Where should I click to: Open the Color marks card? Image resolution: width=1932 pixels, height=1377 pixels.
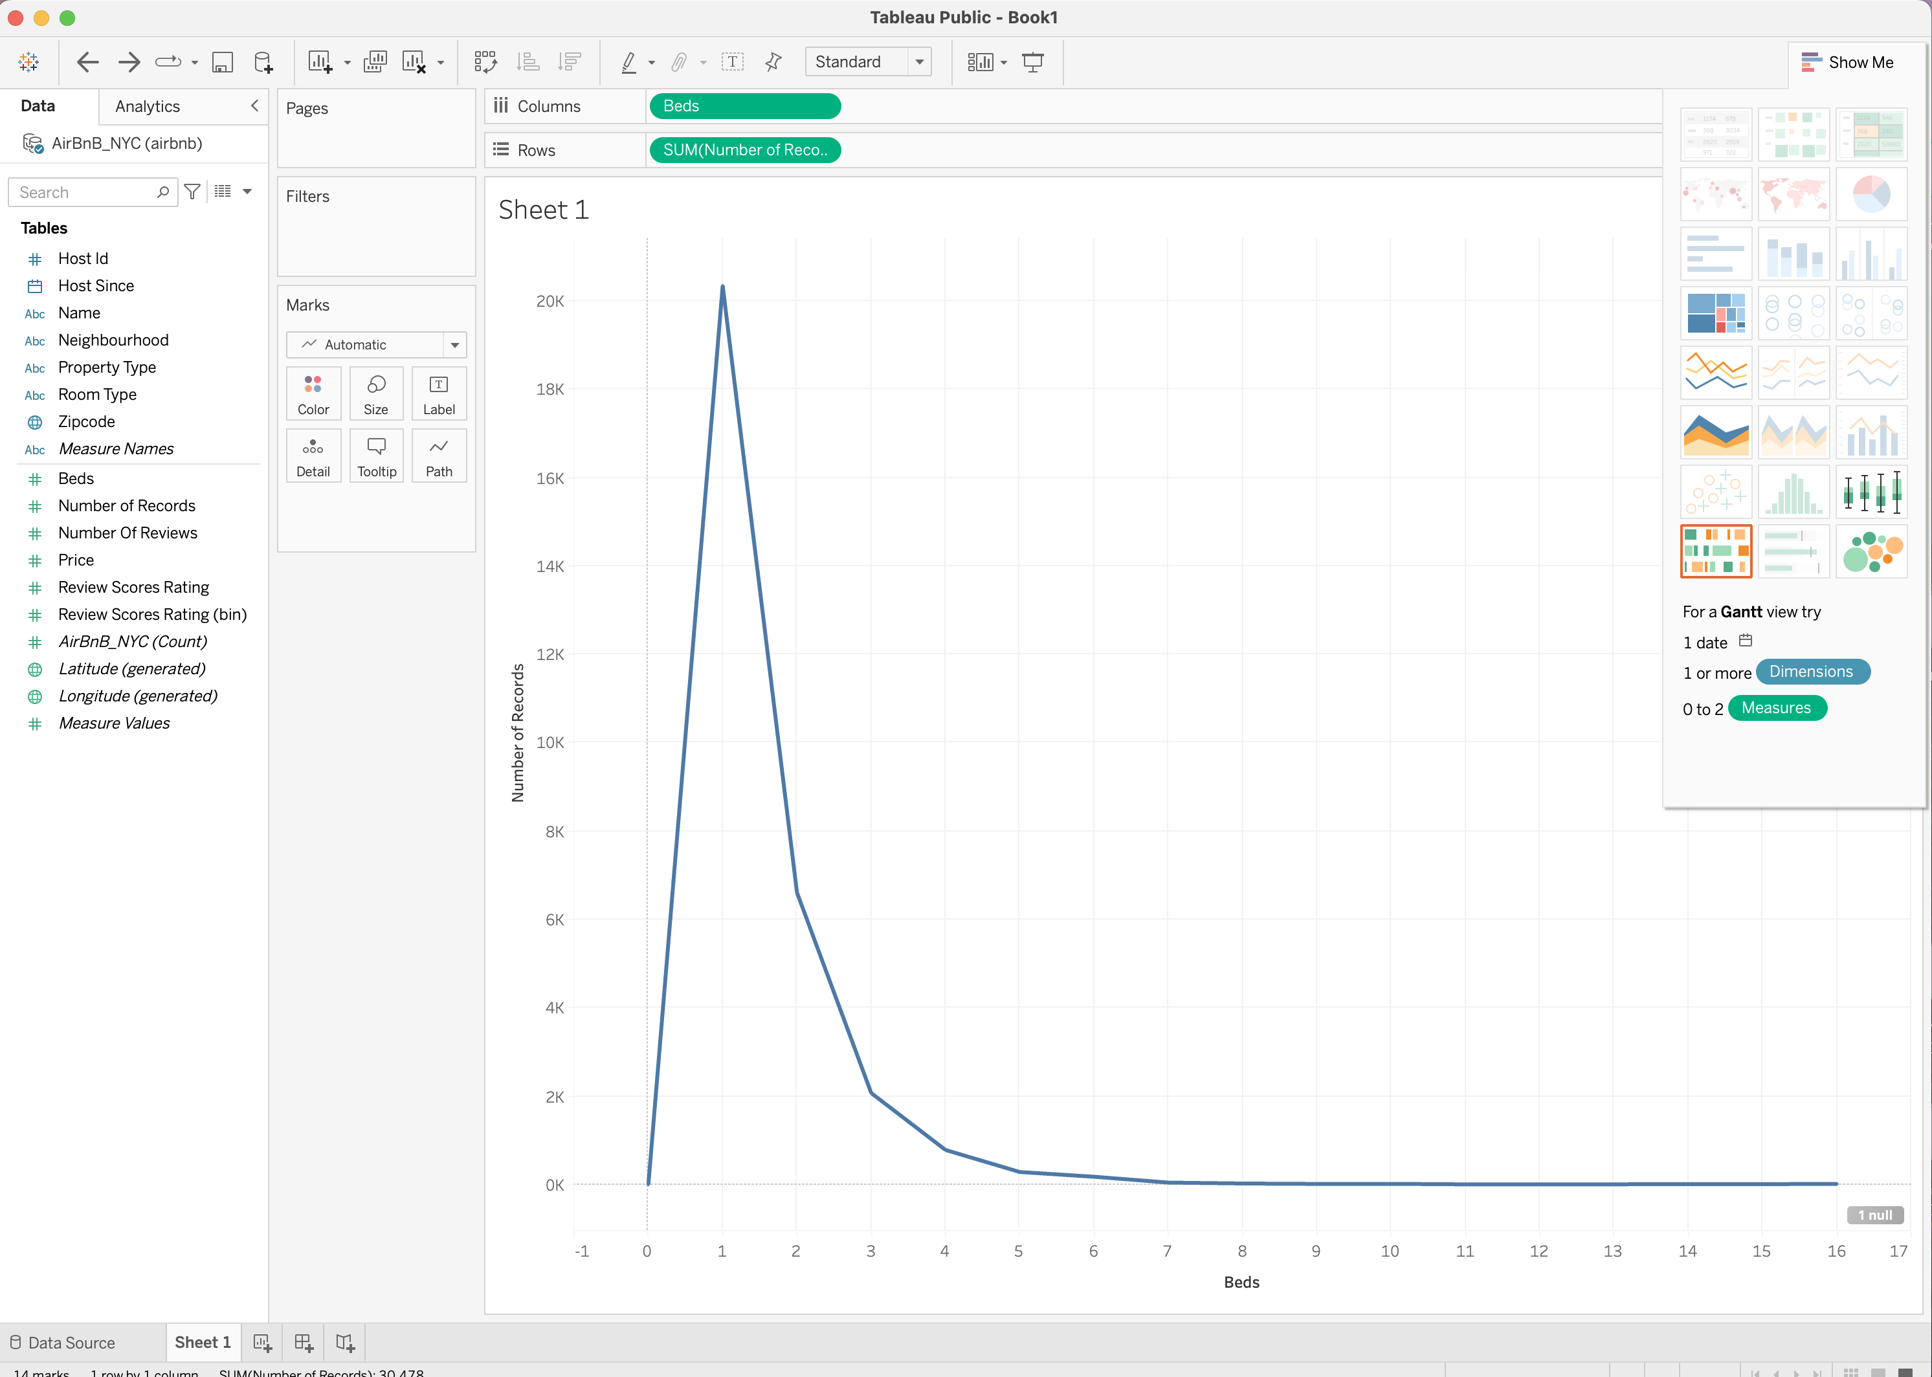(313, 394)
